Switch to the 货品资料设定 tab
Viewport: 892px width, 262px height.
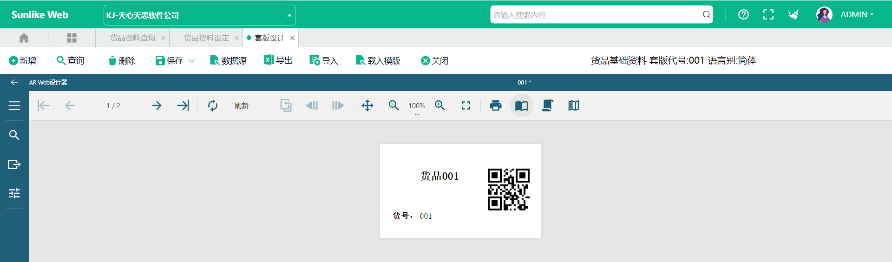206,38
